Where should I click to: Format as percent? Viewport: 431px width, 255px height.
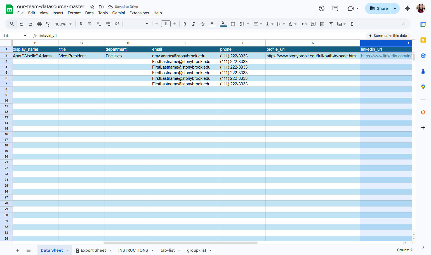click(90, 24)
